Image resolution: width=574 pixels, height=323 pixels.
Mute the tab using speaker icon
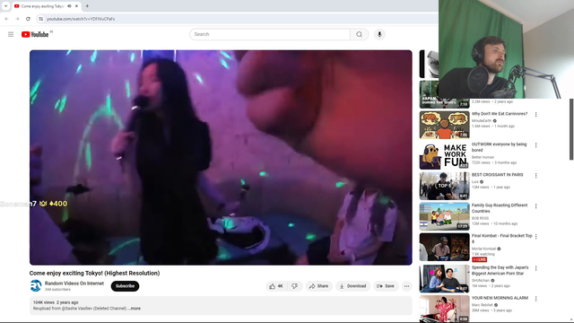point(69,6)
